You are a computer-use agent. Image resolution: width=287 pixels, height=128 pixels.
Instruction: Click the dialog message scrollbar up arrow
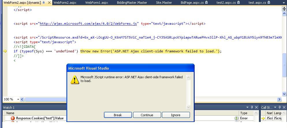click(x=188, y=77)
